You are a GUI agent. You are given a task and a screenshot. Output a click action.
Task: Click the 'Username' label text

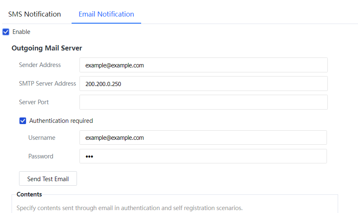[x=42, y=138]
